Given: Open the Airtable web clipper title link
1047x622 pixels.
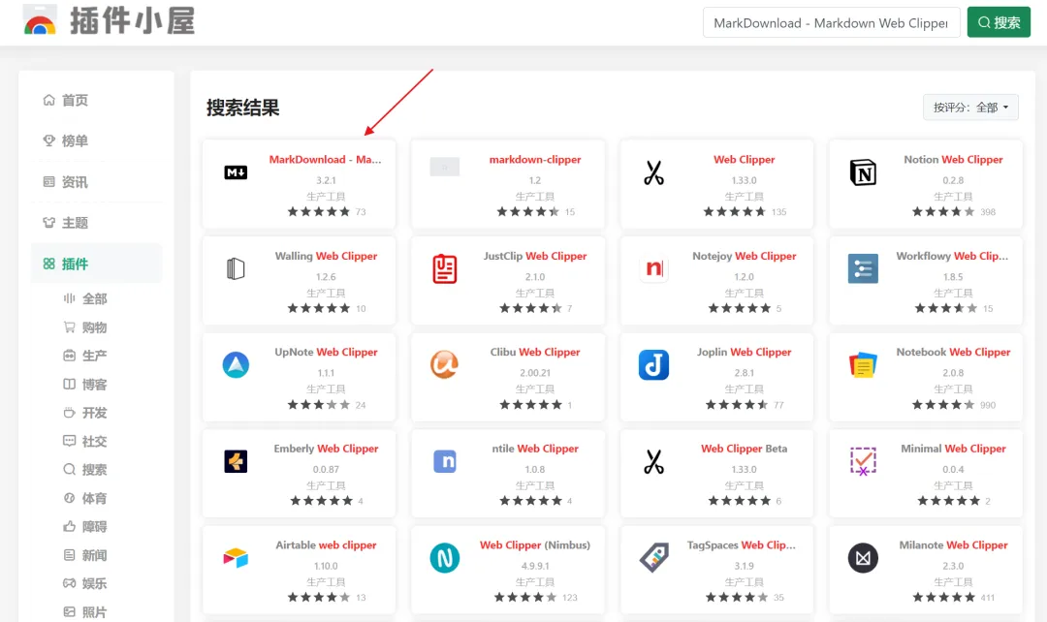Looking at the screenshot, I should click(326, 544).
